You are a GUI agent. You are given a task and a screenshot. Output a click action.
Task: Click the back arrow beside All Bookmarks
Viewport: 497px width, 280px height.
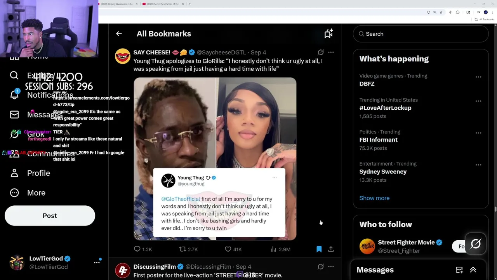coord(119,34)
